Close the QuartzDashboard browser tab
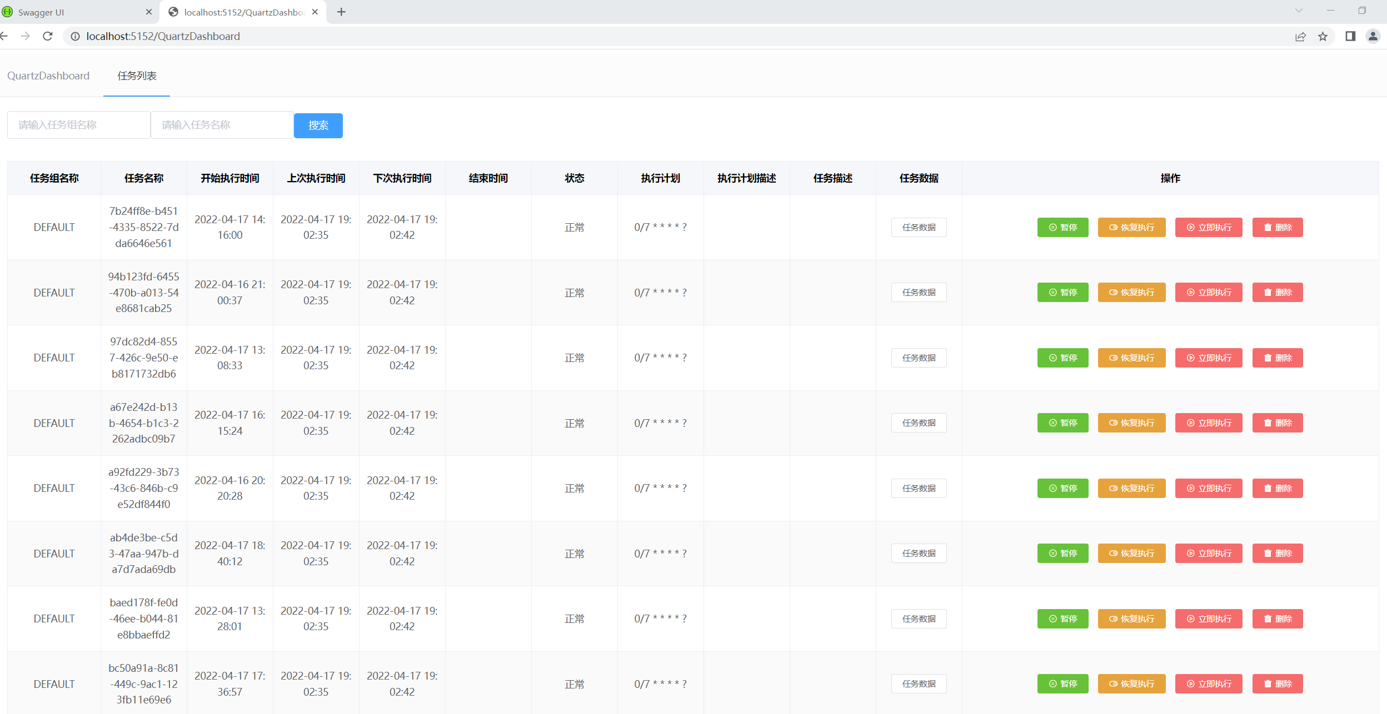This screenshot has width=1387, height=714. pyautogui.click(x=315, y=12)
